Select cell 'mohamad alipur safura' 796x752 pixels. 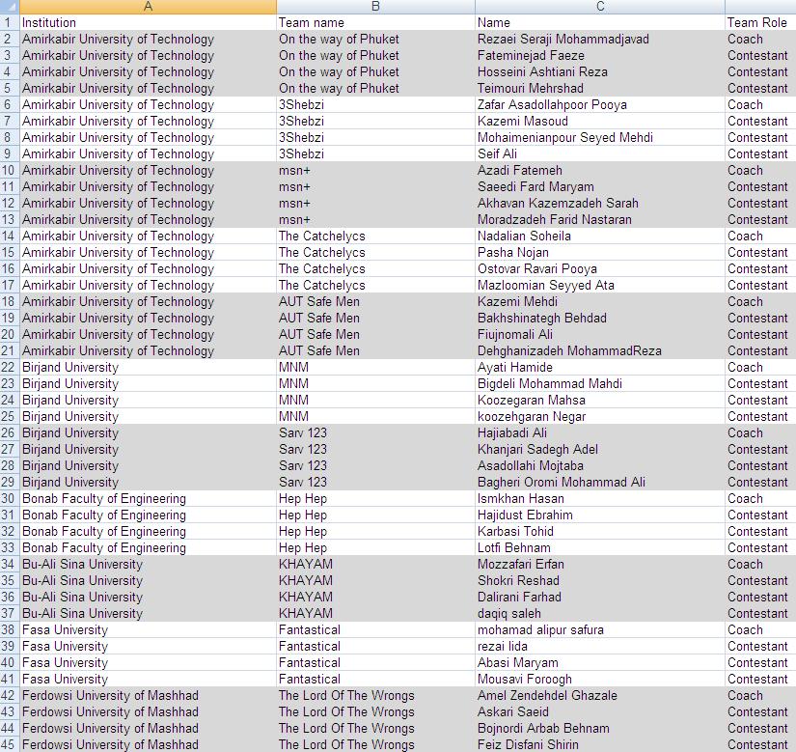(x=600, y=630)
